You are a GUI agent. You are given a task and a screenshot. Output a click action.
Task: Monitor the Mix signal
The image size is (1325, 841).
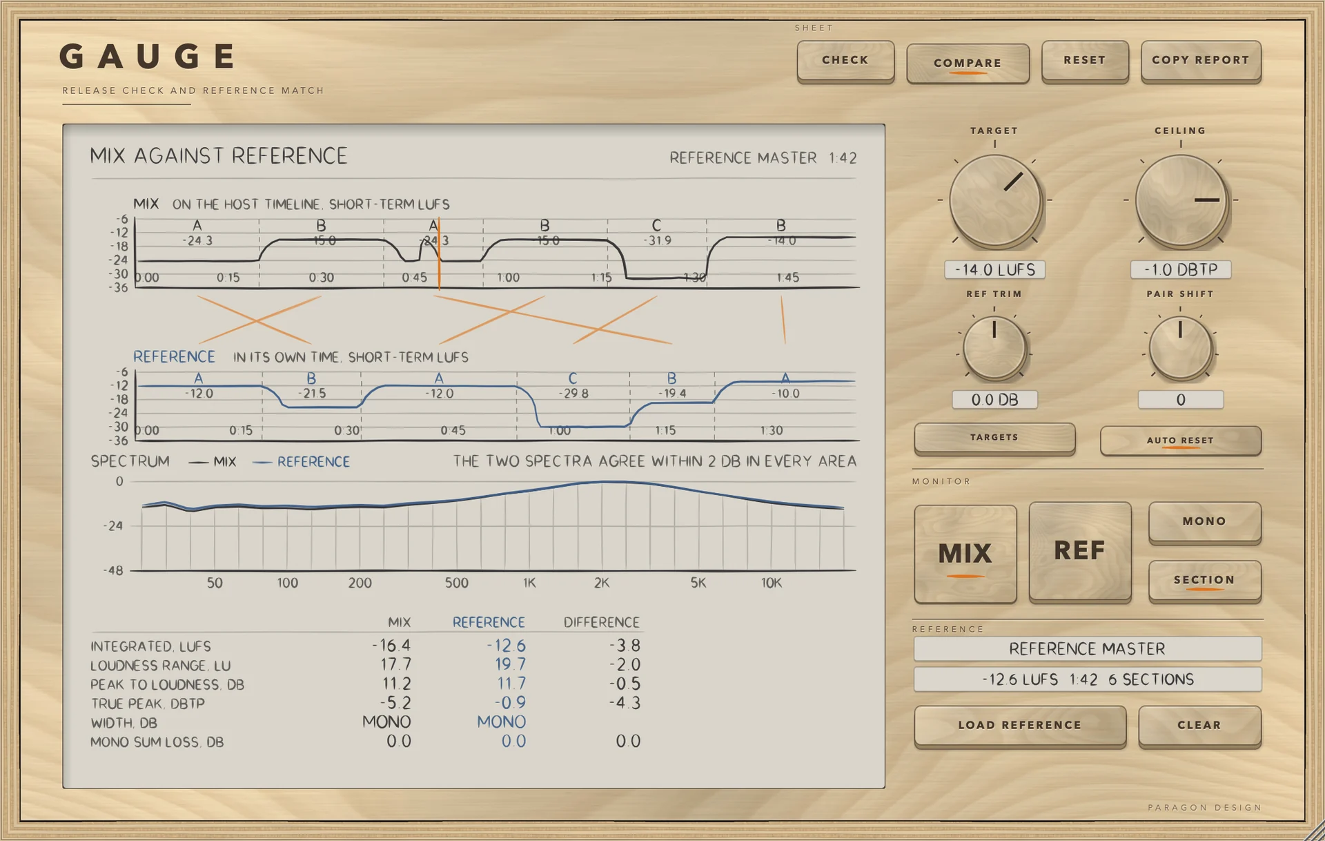tap(965, 554)
